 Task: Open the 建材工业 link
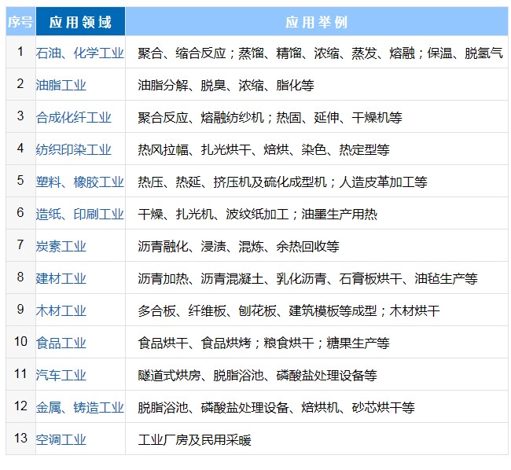click(x=61, y=279)
